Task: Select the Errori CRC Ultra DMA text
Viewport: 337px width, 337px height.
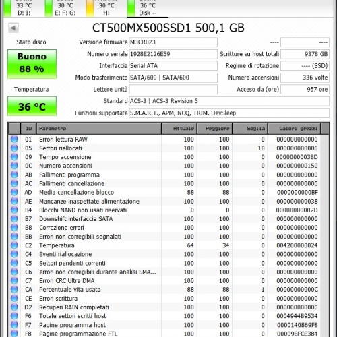Action: point(67,281)
